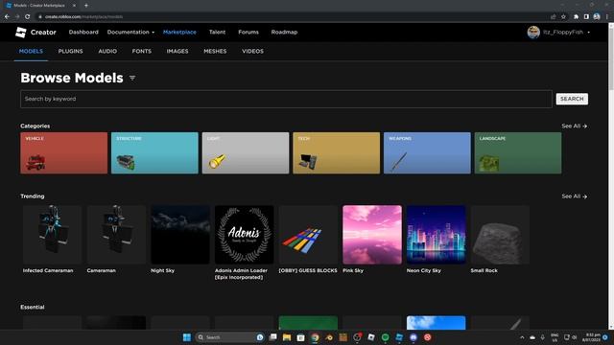Open the LANDSCAPE category card
The width and height of the screenshot is (614, 345).
click(518, 153)
